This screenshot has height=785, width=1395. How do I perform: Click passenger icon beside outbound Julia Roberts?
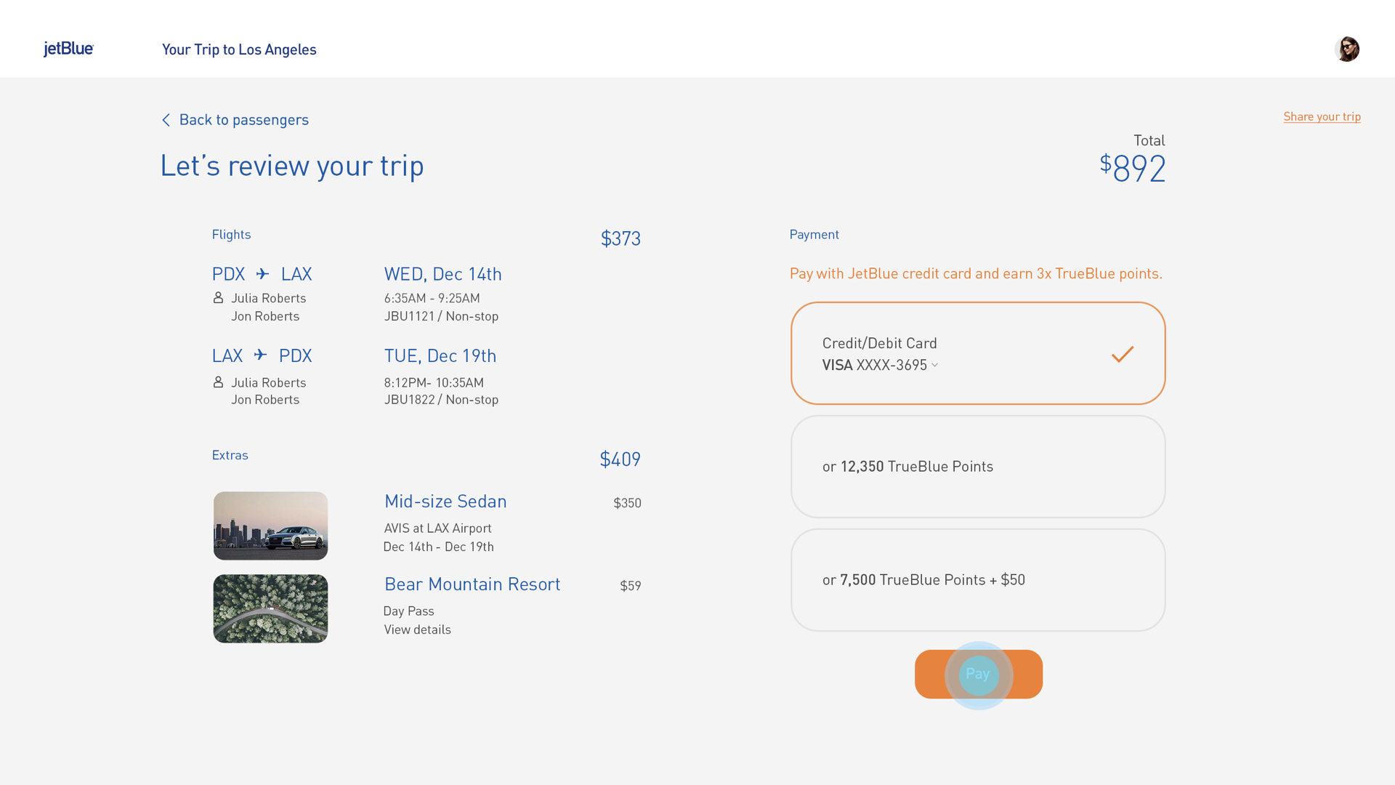click(218, 297)
